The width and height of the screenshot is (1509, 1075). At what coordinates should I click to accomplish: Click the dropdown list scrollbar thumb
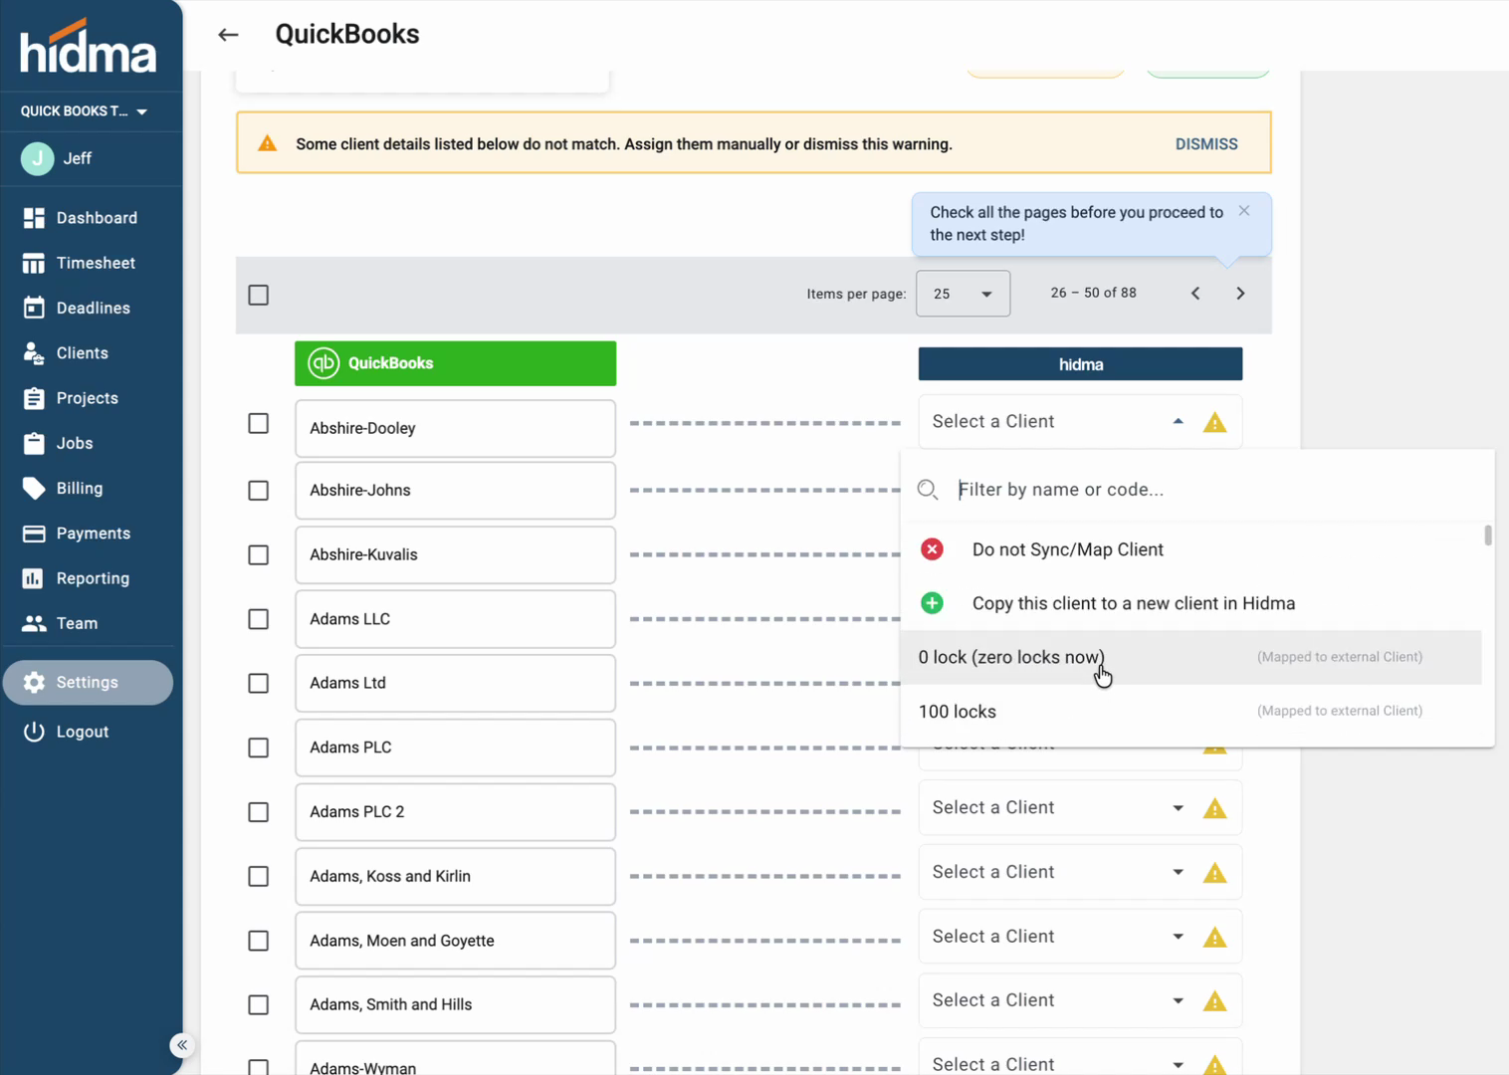tap(1488, 536)
